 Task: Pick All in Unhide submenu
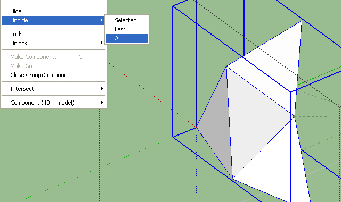(127, 38)
